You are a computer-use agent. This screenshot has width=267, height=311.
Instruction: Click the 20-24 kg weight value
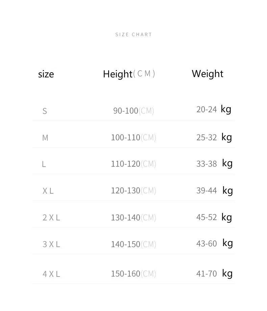coord(214,109)
